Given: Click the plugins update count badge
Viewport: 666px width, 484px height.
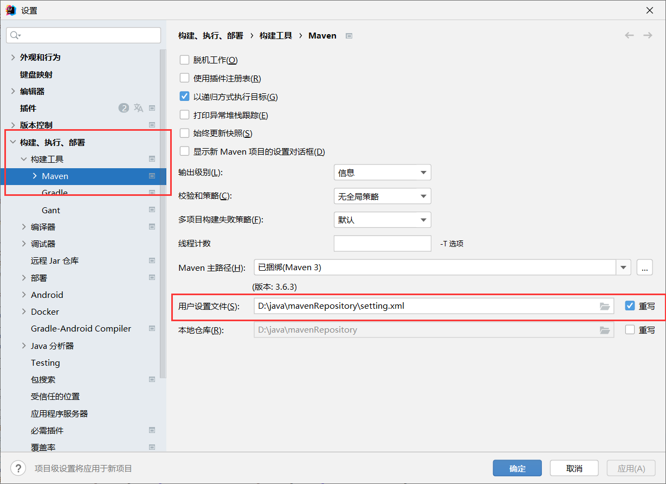Looking at the screenshot, I should (124, 108).
